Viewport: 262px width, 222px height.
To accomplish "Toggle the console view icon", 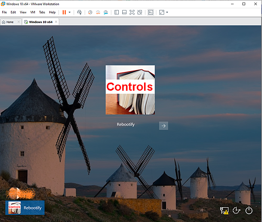I will 151,12.
